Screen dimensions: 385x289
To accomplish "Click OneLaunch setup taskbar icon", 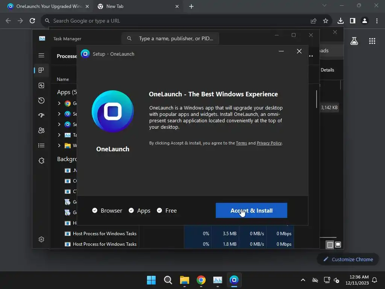I will tap(234, 280).
